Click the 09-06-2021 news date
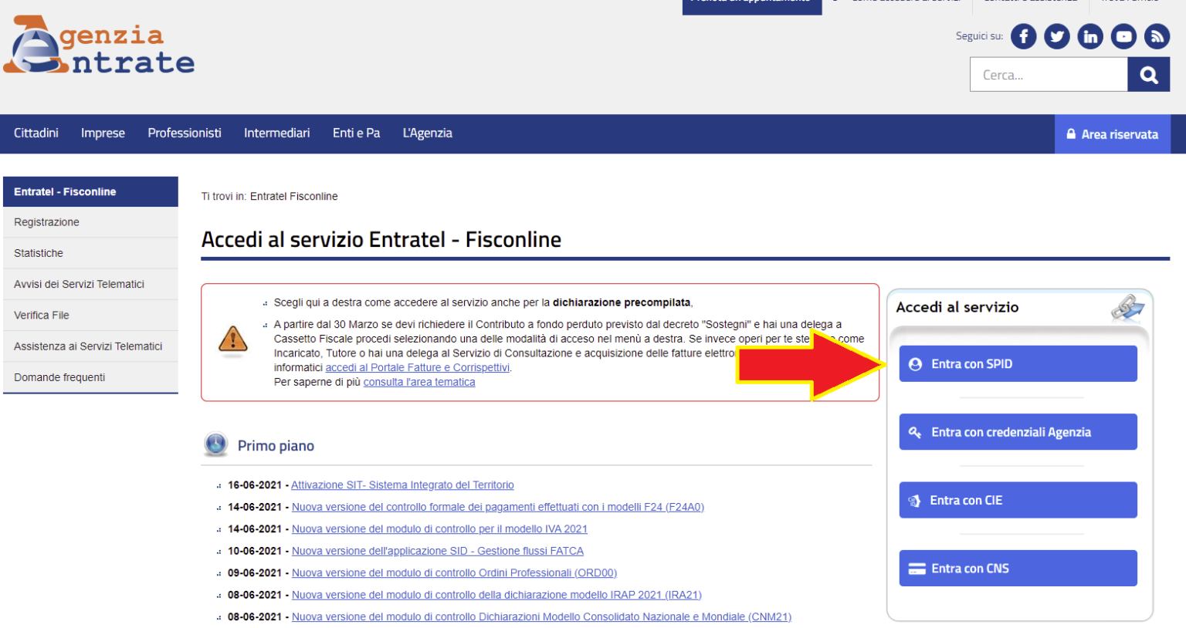The width and height of the screenshot is (1186, 628). pyautogui.click(x=255, y=573)
